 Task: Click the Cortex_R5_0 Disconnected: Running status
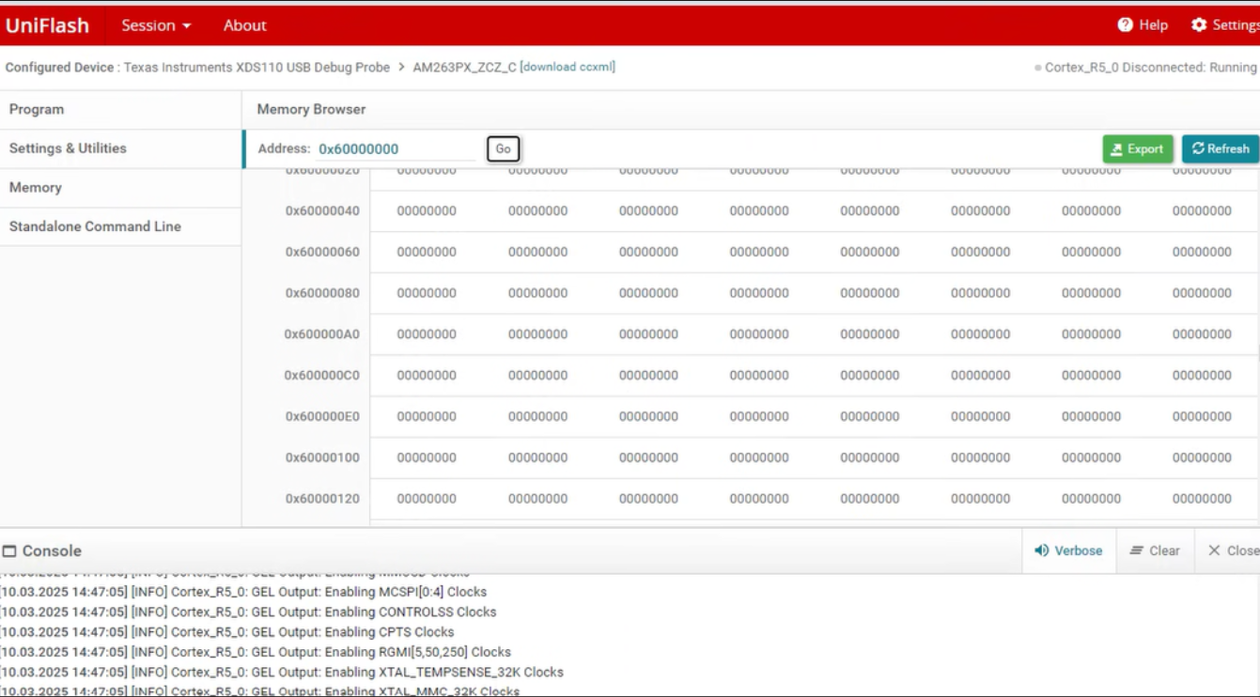click(1150, 68)
